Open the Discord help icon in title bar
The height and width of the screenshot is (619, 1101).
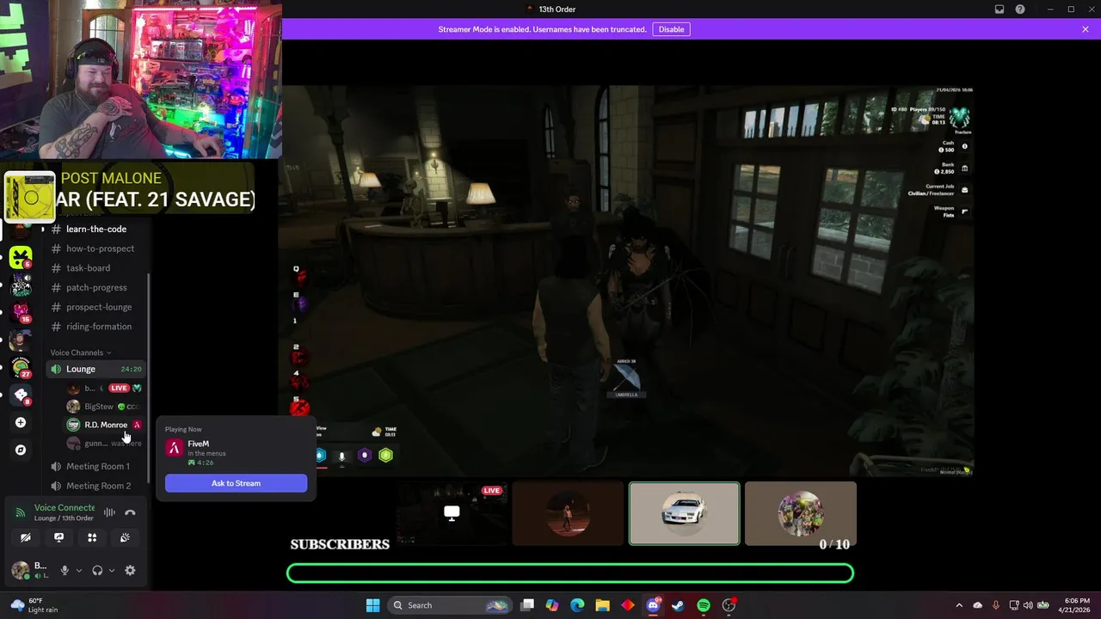[1020, 9]
